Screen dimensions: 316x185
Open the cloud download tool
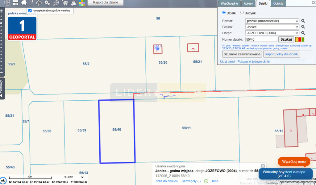pyautogui.click(x=39, y=3)
